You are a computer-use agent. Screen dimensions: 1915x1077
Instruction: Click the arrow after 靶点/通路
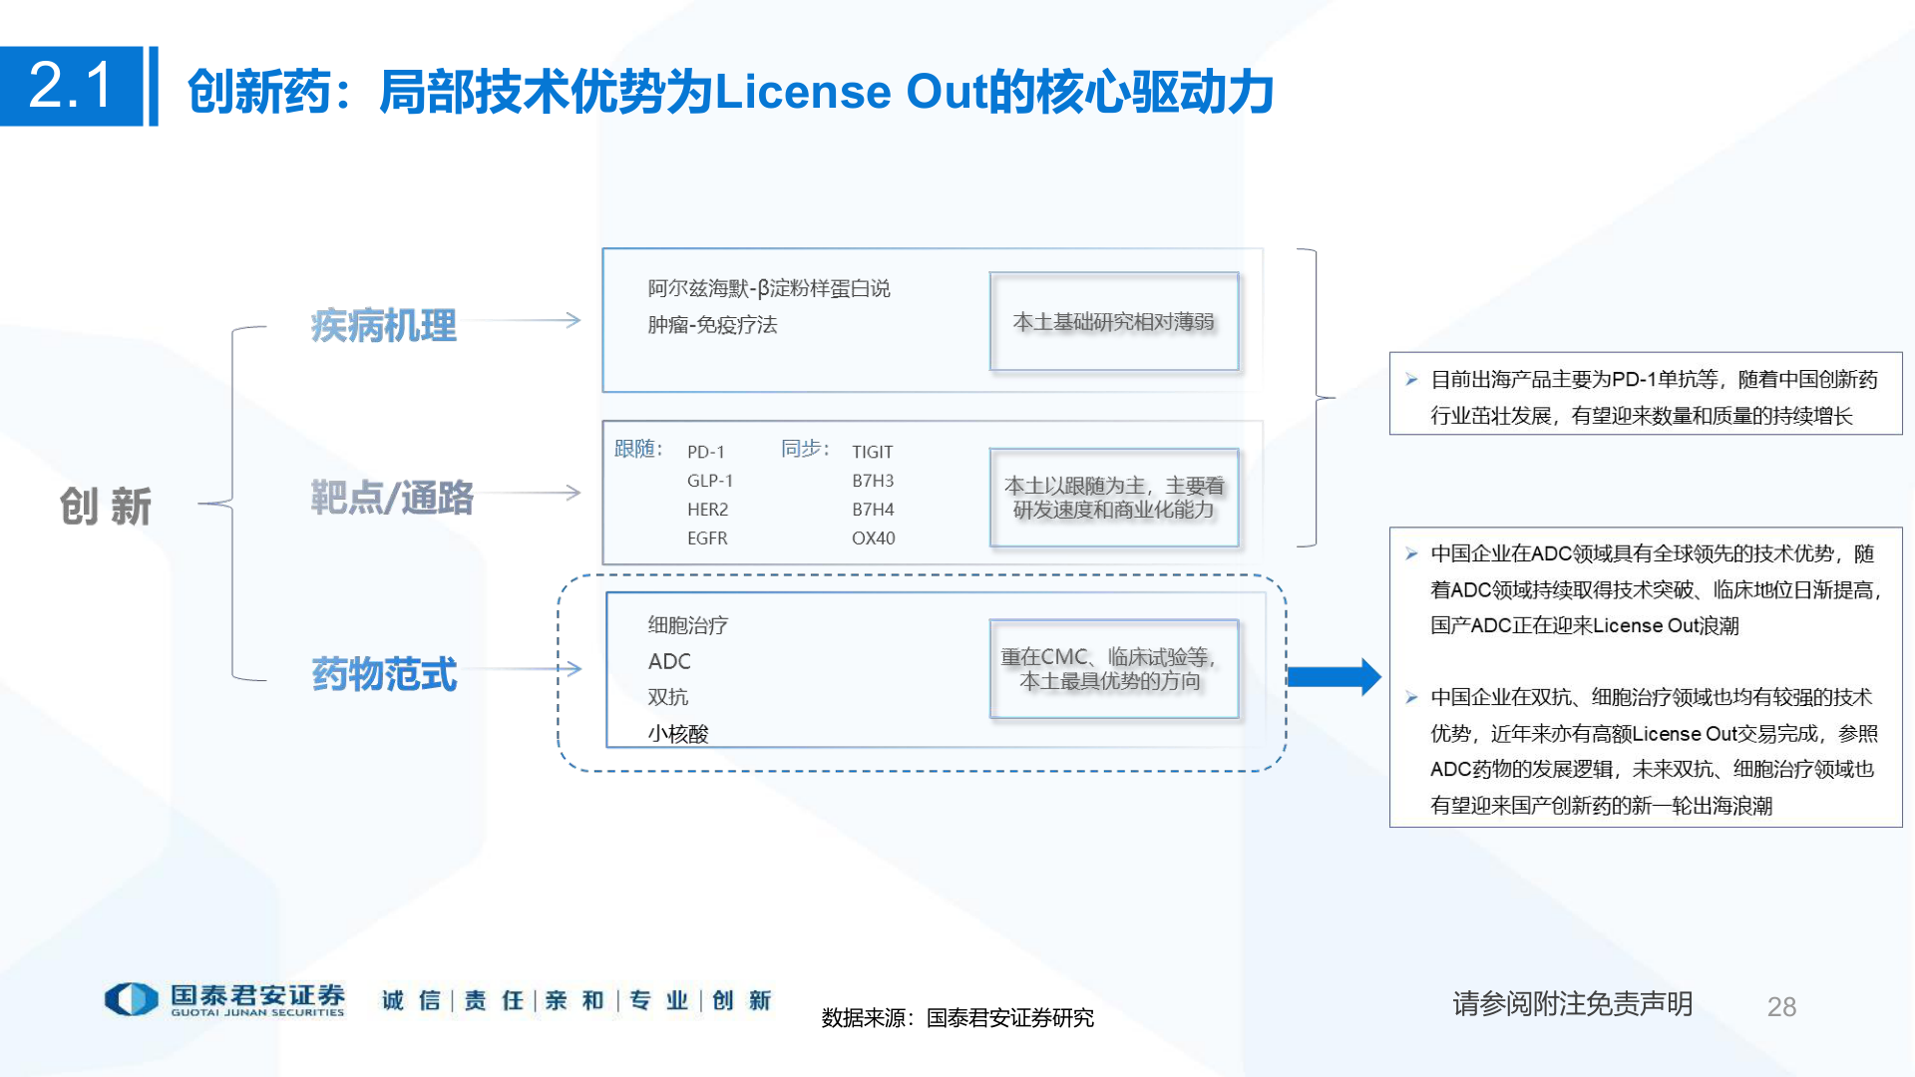coord(526,492)
